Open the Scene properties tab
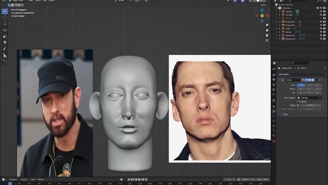The image size is (328, 185). [x=274, y=89]
